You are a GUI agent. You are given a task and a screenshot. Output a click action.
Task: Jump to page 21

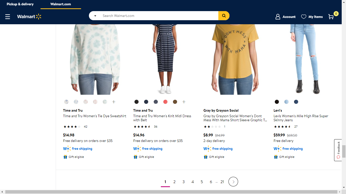pos(222,182)
